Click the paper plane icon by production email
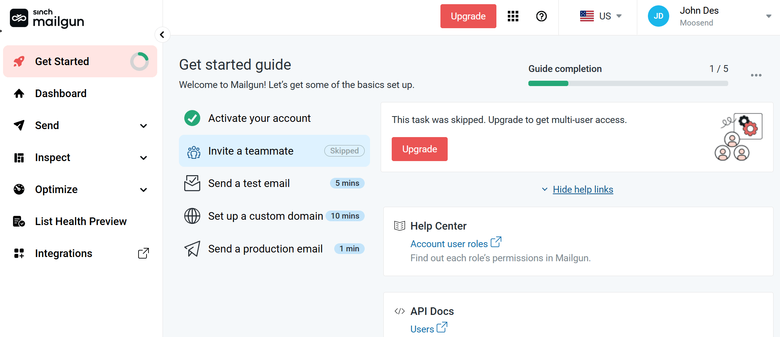This screenshot has height=337, width=780. [x=192, y=249]
